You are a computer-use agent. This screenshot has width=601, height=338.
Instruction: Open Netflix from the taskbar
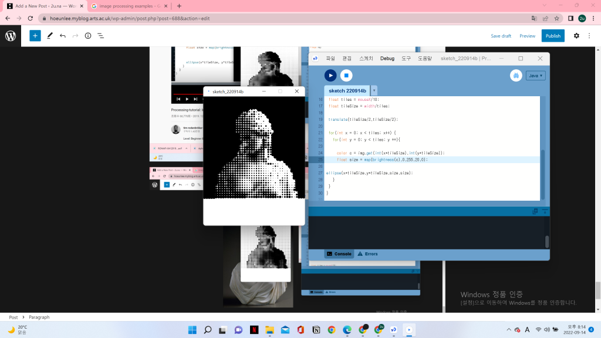(x=254, y=330)
